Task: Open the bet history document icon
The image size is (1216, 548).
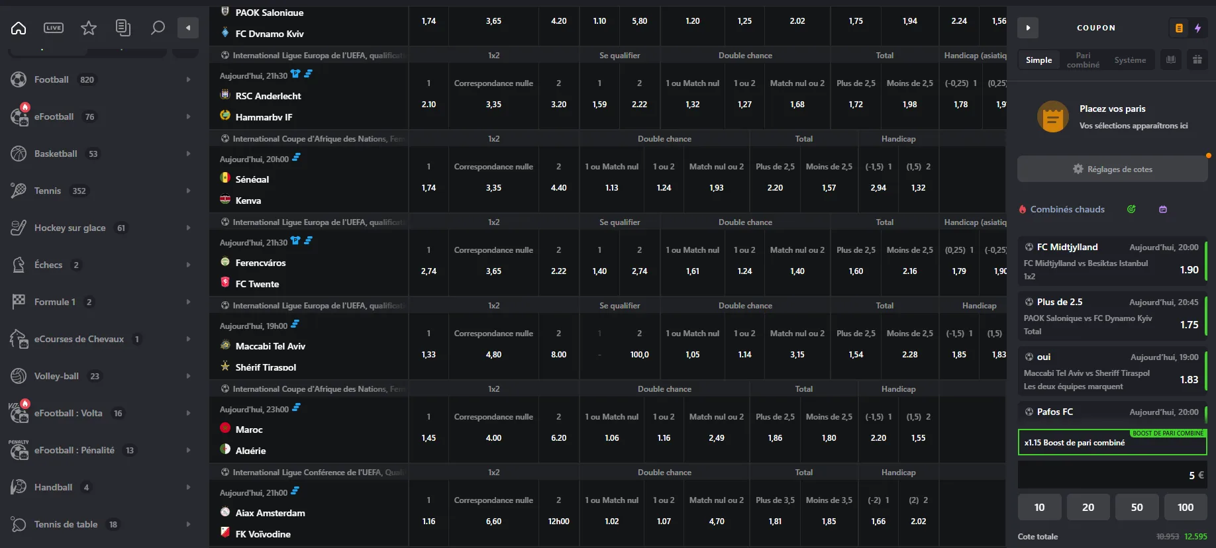Action: [123, 28]
